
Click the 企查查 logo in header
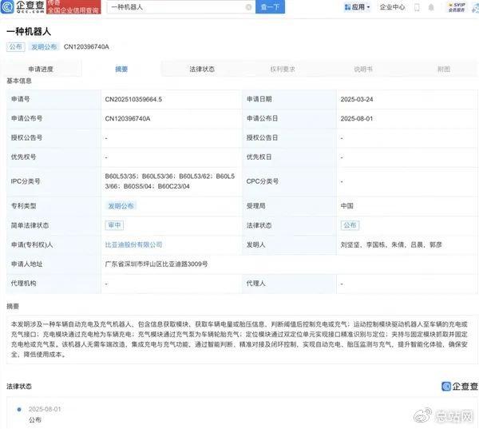click(x=22, y=6)
